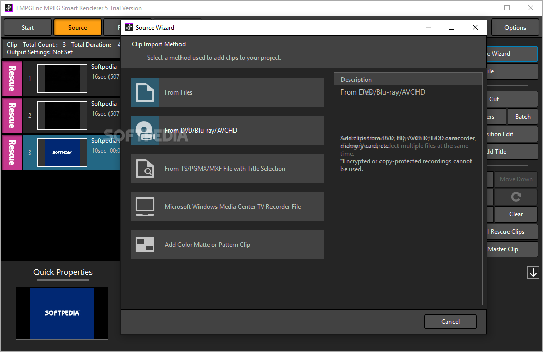Click the down arrow icon at bottom right
Image resolution: width=543 pixels, height=352 pixels.
533,272
